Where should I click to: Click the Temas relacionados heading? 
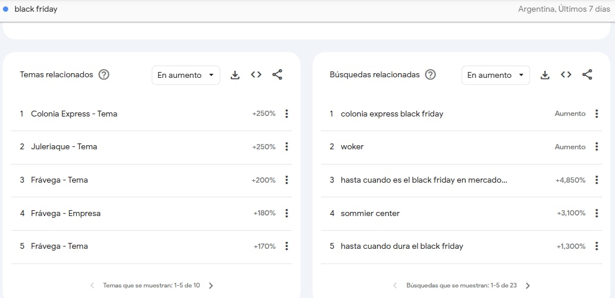point(56,74)
